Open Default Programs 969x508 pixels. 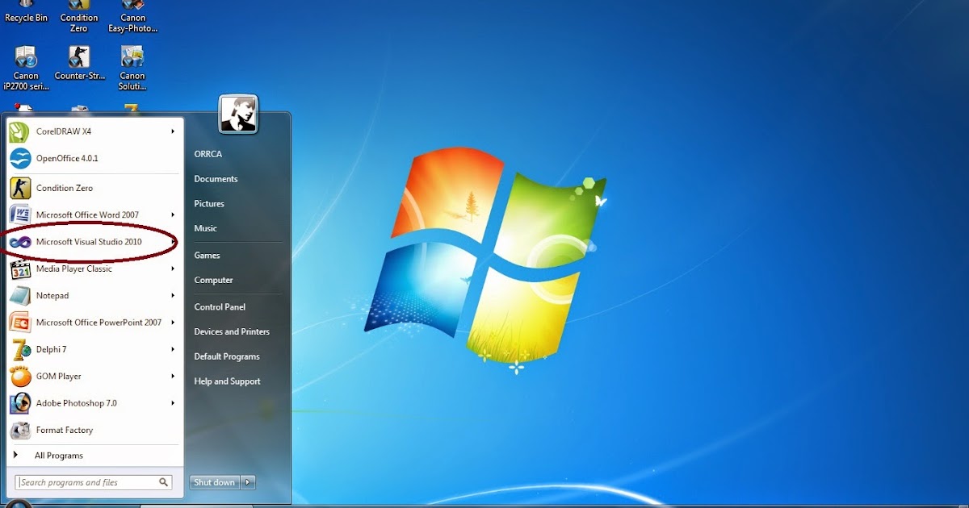(227, 356)
